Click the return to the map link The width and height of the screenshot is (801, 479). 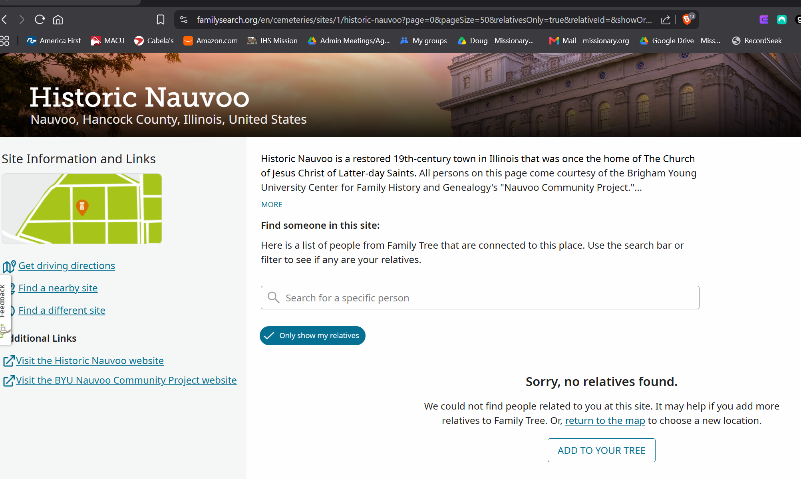[605, 421]
